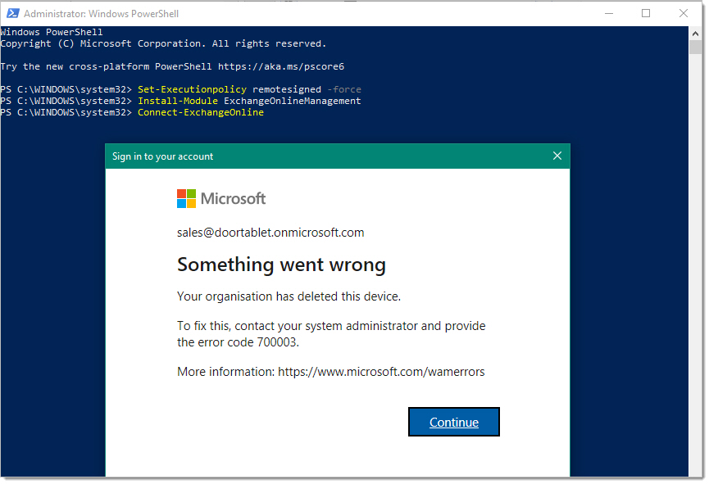The image size is (709, 484).
Task: Click the PowerShell icon in title bar
Action: click(x=12, y=14)
